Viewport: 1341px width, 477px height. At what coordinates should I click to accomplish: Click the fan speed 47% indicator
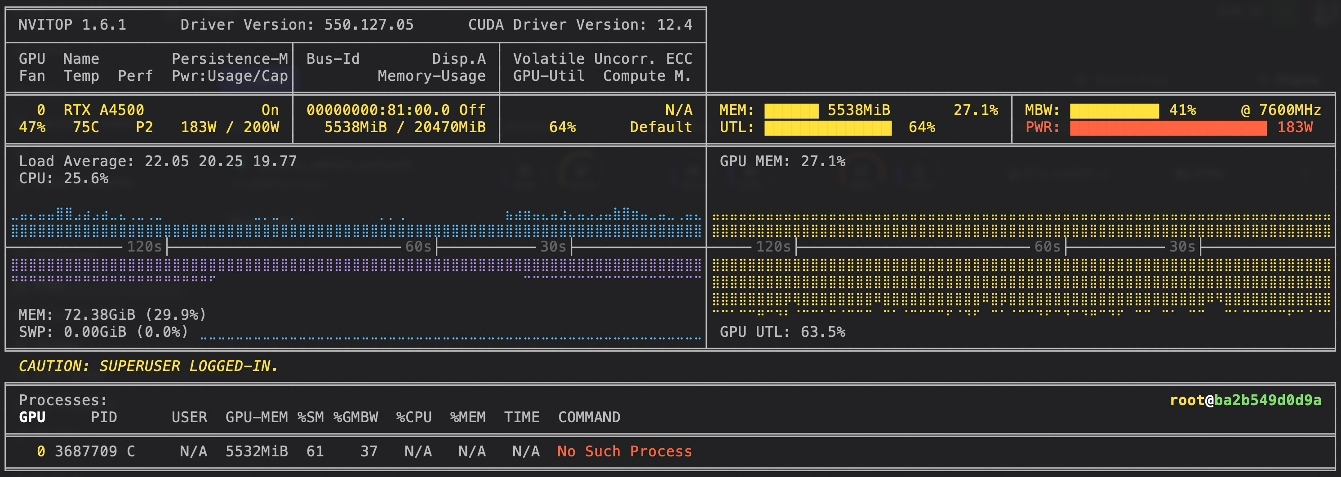[33, 128]
